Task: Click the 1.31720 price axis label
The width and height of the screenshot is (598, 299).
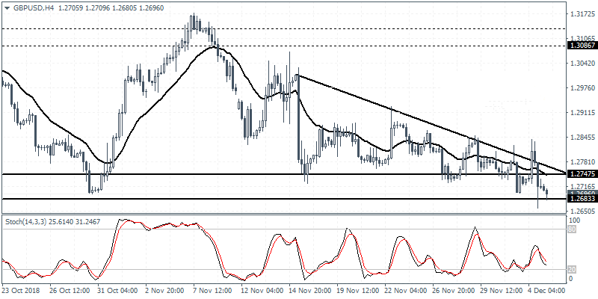Action: (582, 14)
